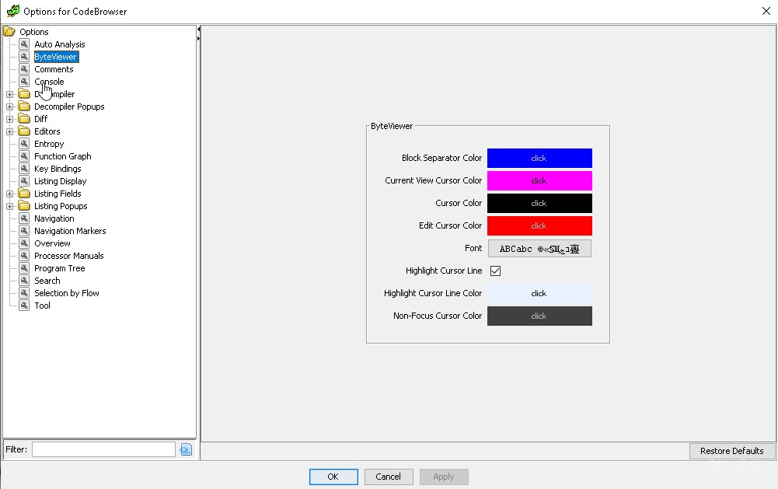Select Navigation Markers in the tree
Screen dimensions: 778x489
pyautogui.click(x=70, y=230)
